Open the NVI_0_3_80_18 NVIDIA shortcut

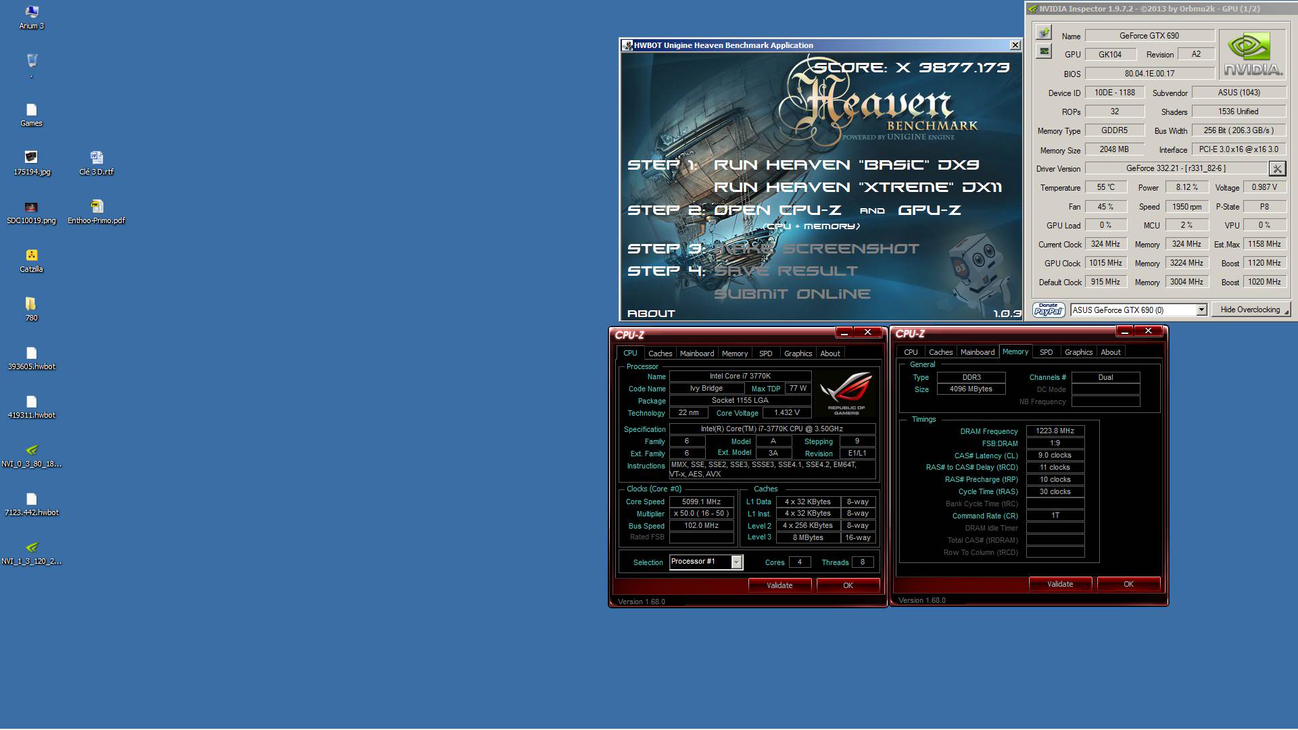(x=31, y=456)
